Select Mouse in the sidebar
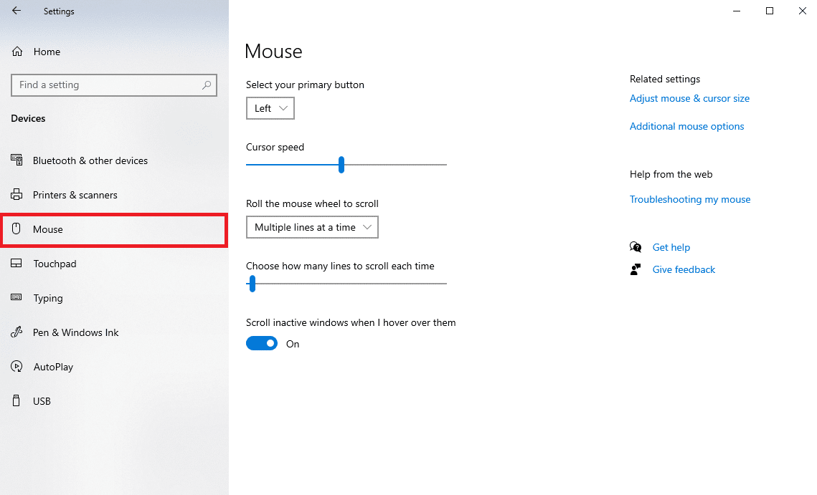817x495 pixels. pyautogui.click(x=114, y=229)
